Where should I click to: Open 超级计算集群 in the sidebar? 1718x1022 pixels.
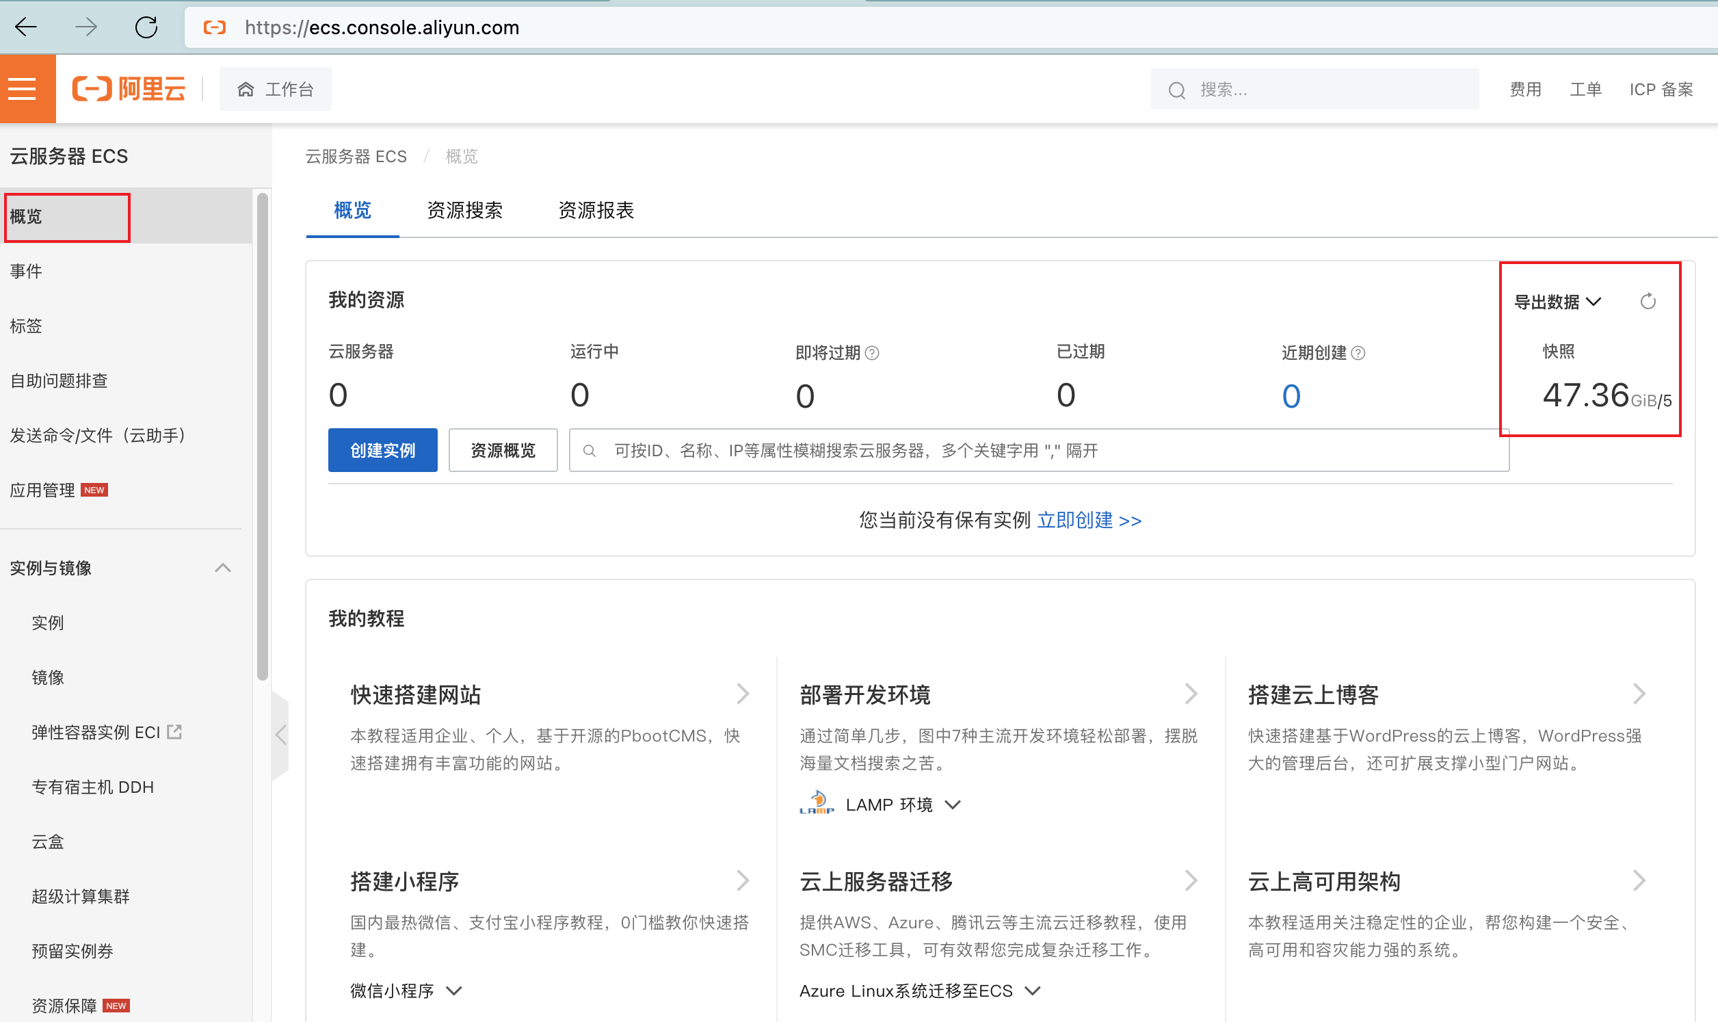[81, 896]
